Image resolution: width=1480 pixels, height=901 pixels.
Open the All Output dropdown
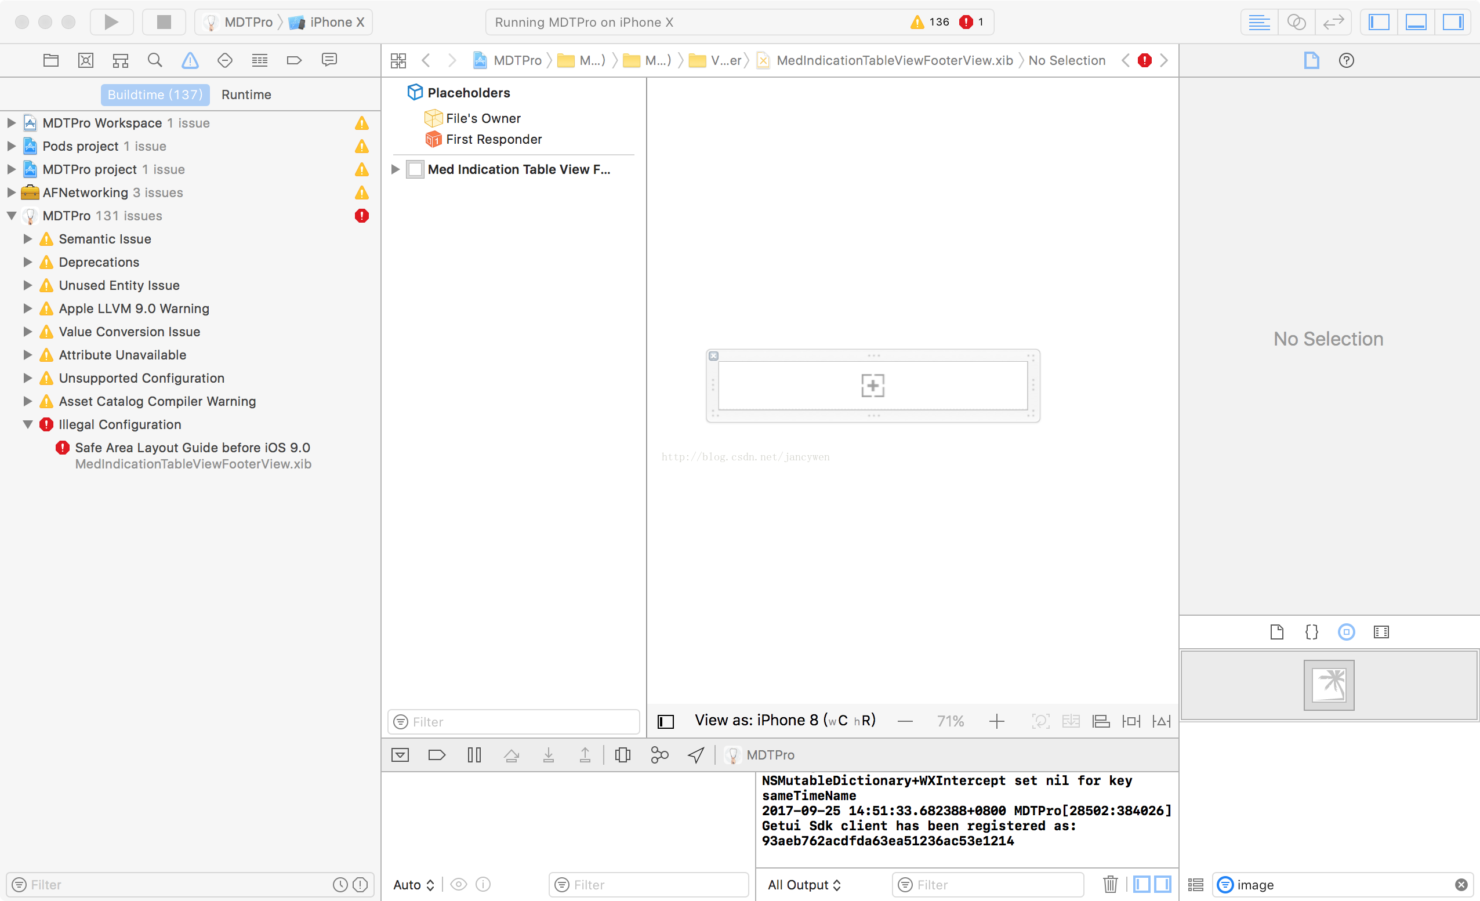(804, 885)
